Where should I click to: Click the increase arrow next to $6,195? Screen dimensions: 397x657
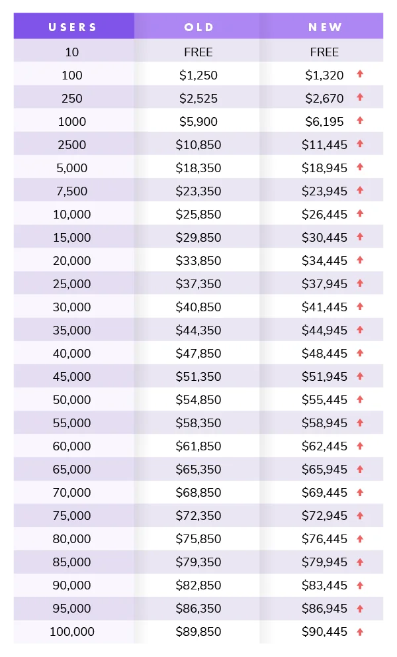(360, 121)
